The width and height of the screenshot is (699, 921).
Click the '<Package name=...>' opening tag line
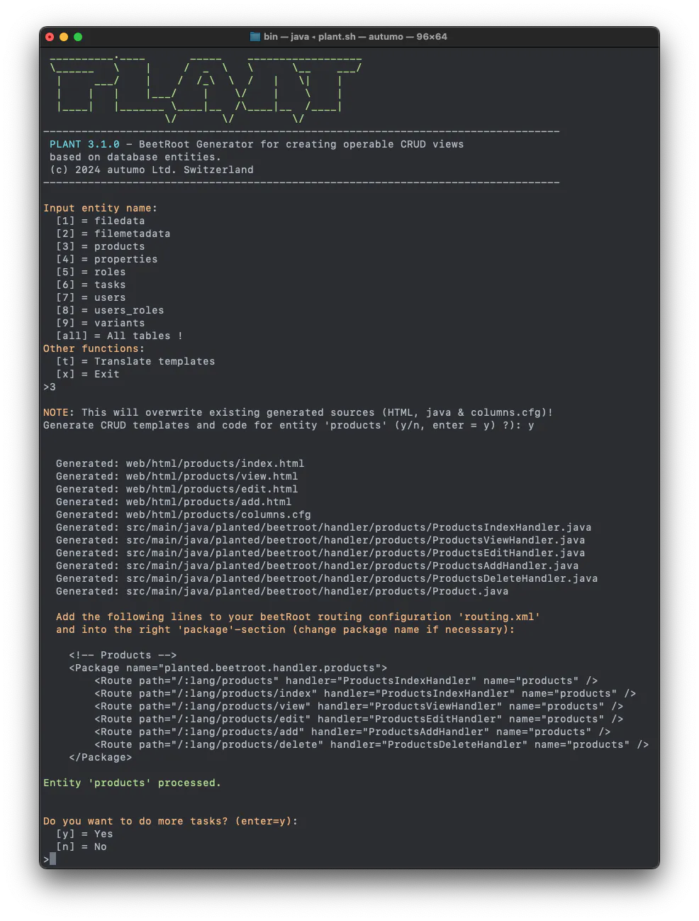(x=228, y=668)
